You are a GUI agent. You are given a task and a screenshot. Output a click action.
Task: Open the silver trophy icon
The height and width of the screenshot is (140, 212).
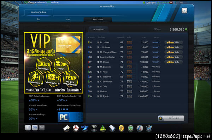pyautogui.click(x=94, y=128)
